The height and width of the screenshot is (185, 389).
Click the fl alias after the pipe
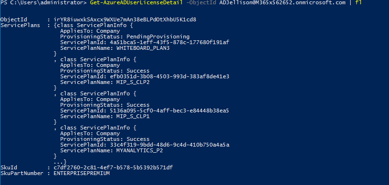coord(358,3)
